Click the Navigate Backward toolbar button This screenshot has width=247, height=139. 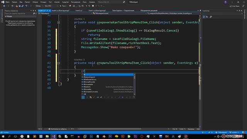[4, 6]
